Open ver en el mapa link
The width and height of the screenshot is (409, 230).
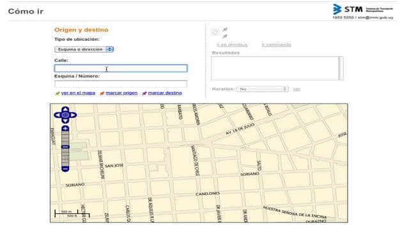[x=78, y=93]
